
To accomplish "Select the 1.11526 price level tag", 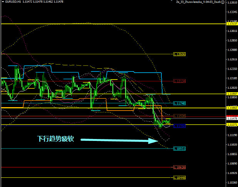I will (179, 116).
